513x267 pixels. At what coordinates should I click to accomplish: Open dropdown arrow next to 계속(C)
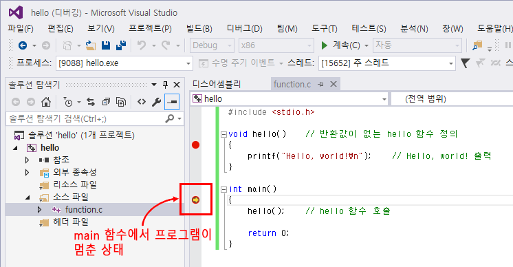click(x=367, y=46)
